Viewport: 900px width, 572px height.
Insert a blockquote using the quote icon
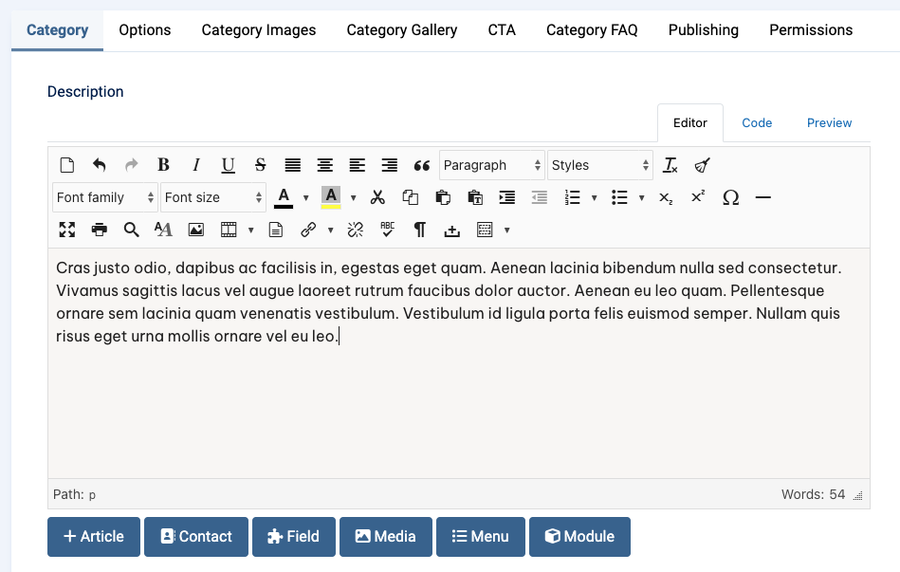(422, 165)
